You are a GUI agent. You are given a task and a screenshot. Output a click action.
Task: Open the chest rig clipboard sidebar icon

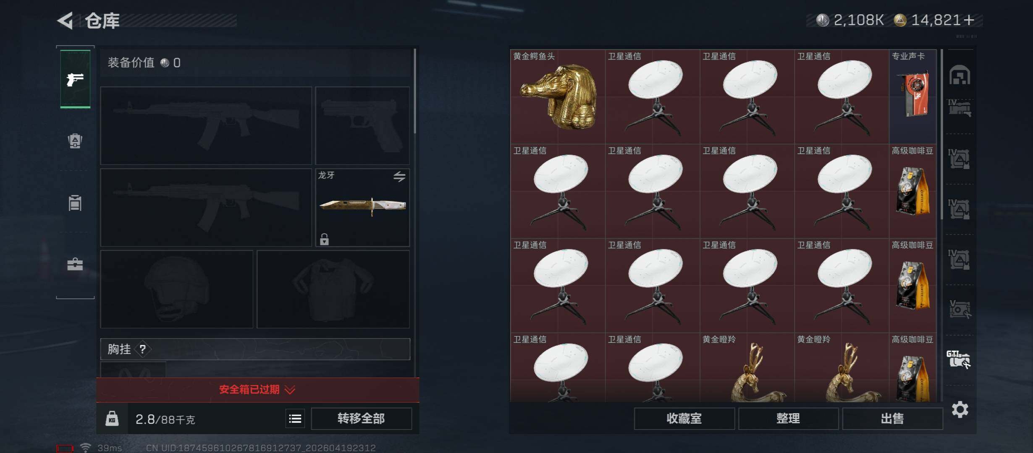tap(75, 203)
